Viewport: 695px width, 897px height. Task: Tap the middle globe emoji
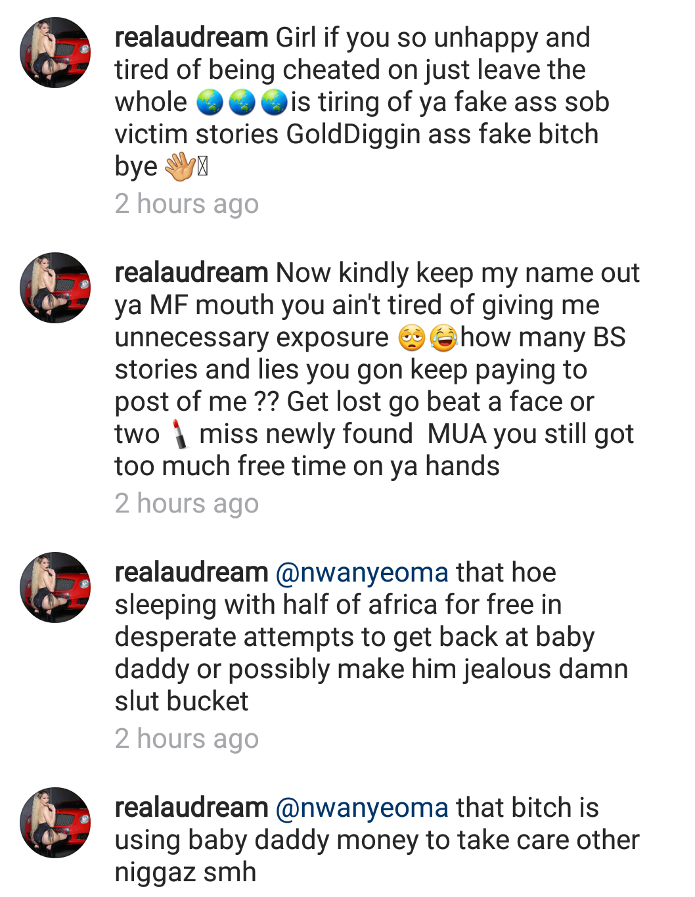click(242, 103)
